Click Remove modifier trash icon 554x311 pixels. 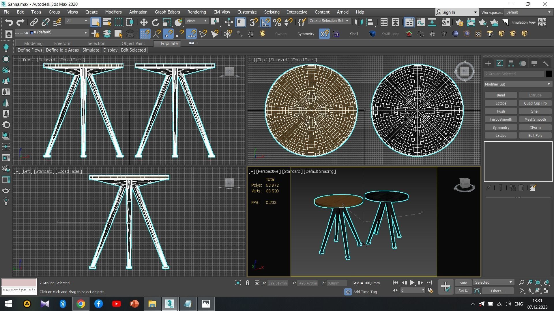click(x=521, y=188)
